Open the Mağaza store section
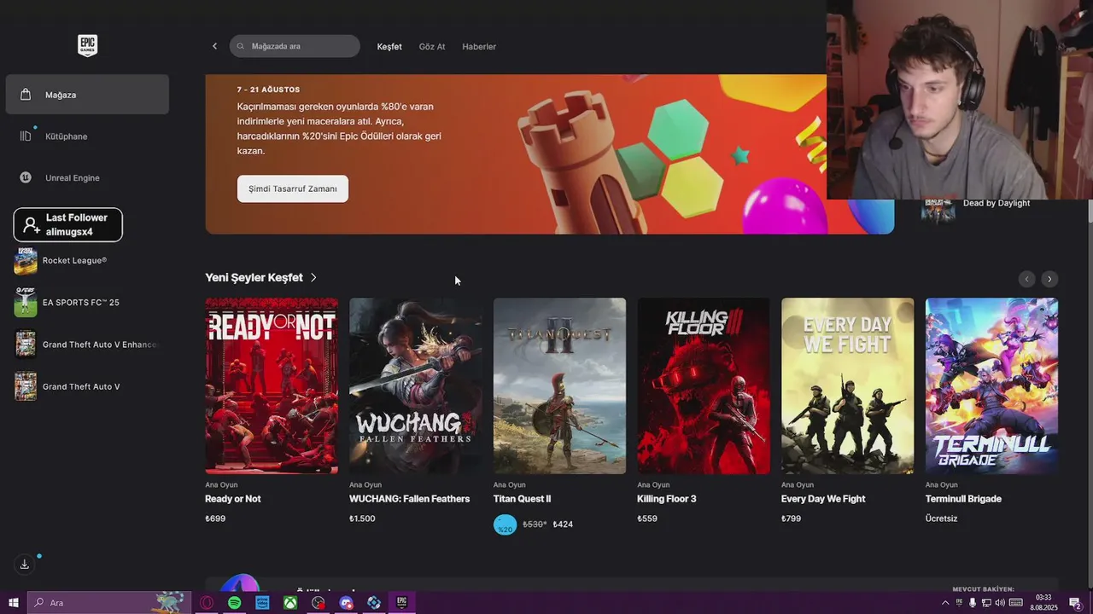 pyautogui.click(x=87, y=94)
